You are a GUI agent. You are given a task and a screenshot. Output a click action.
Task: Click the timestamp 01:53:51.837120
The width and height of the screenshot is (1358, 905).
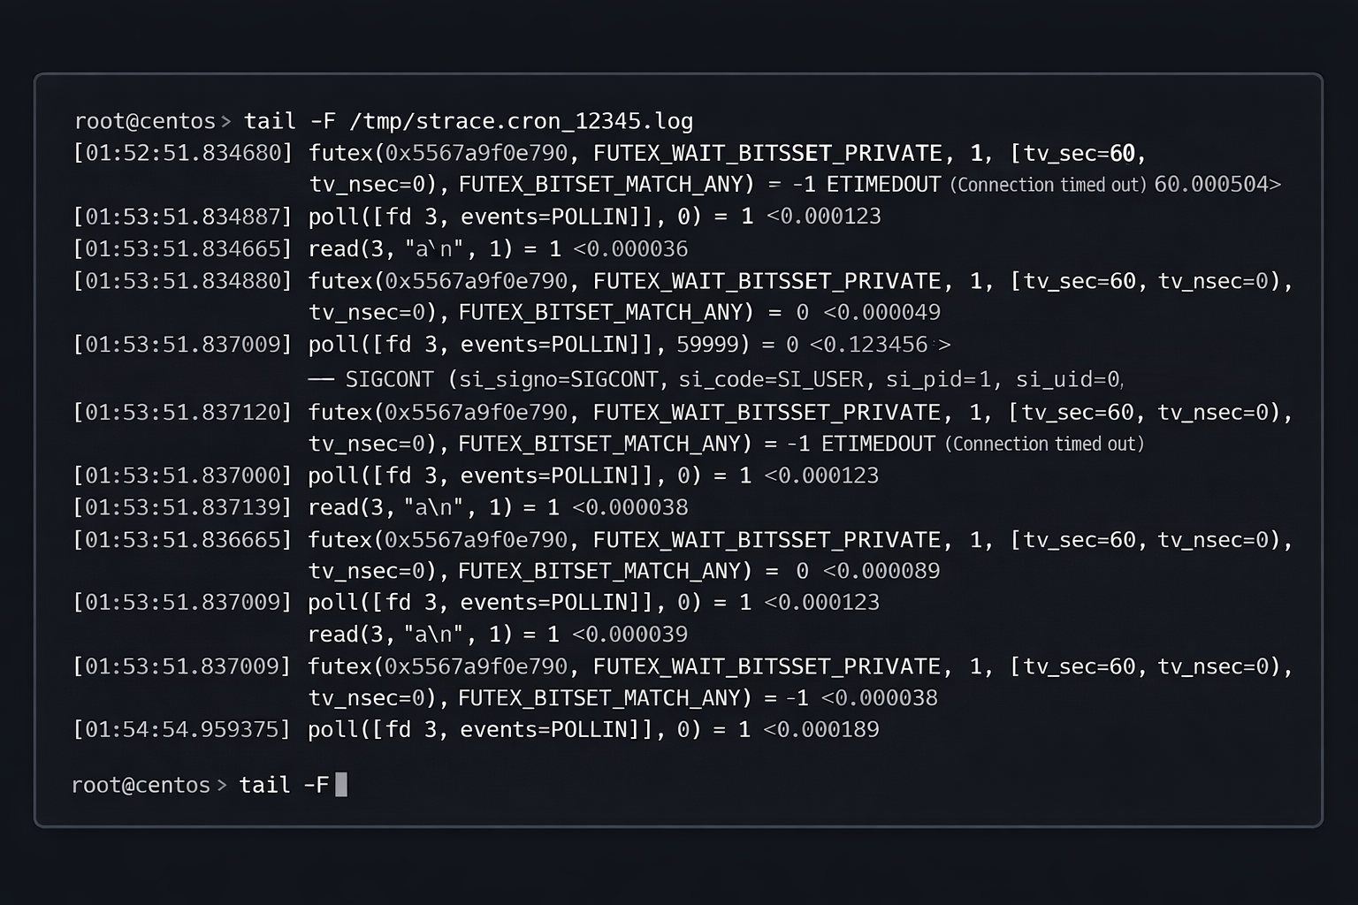click(182, 412)
